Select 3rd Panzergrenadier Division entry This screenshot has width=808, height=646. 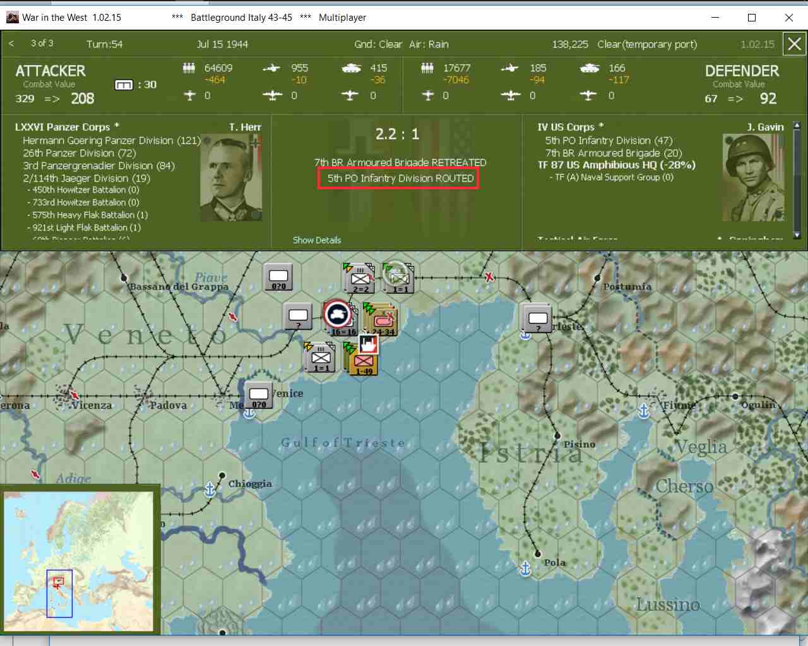pyautogui.click(x=98, y=166)
